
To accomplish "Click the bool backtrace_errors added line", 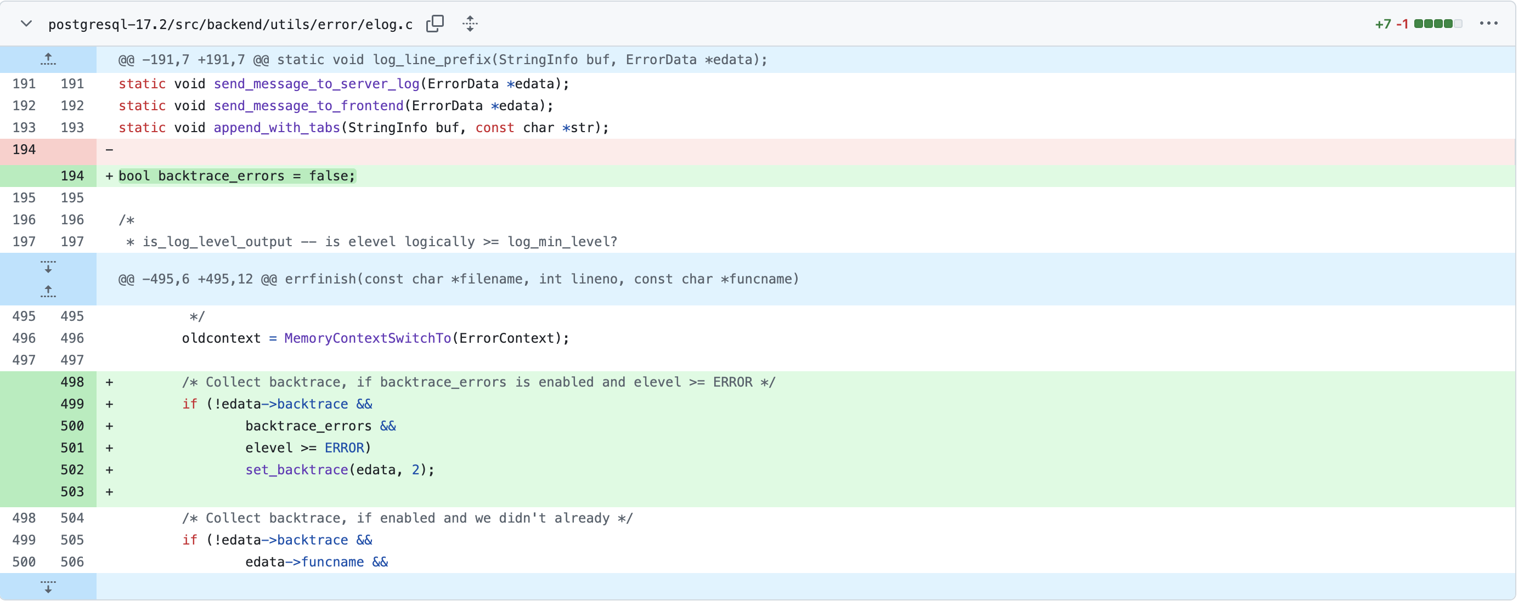I will pyautogui.click(x=236, y=175).
